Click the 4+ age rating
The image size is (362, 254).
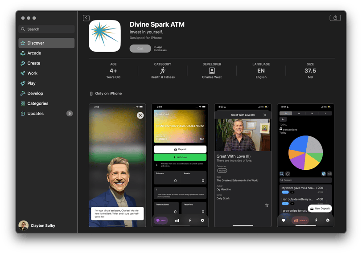pos(113,70)
